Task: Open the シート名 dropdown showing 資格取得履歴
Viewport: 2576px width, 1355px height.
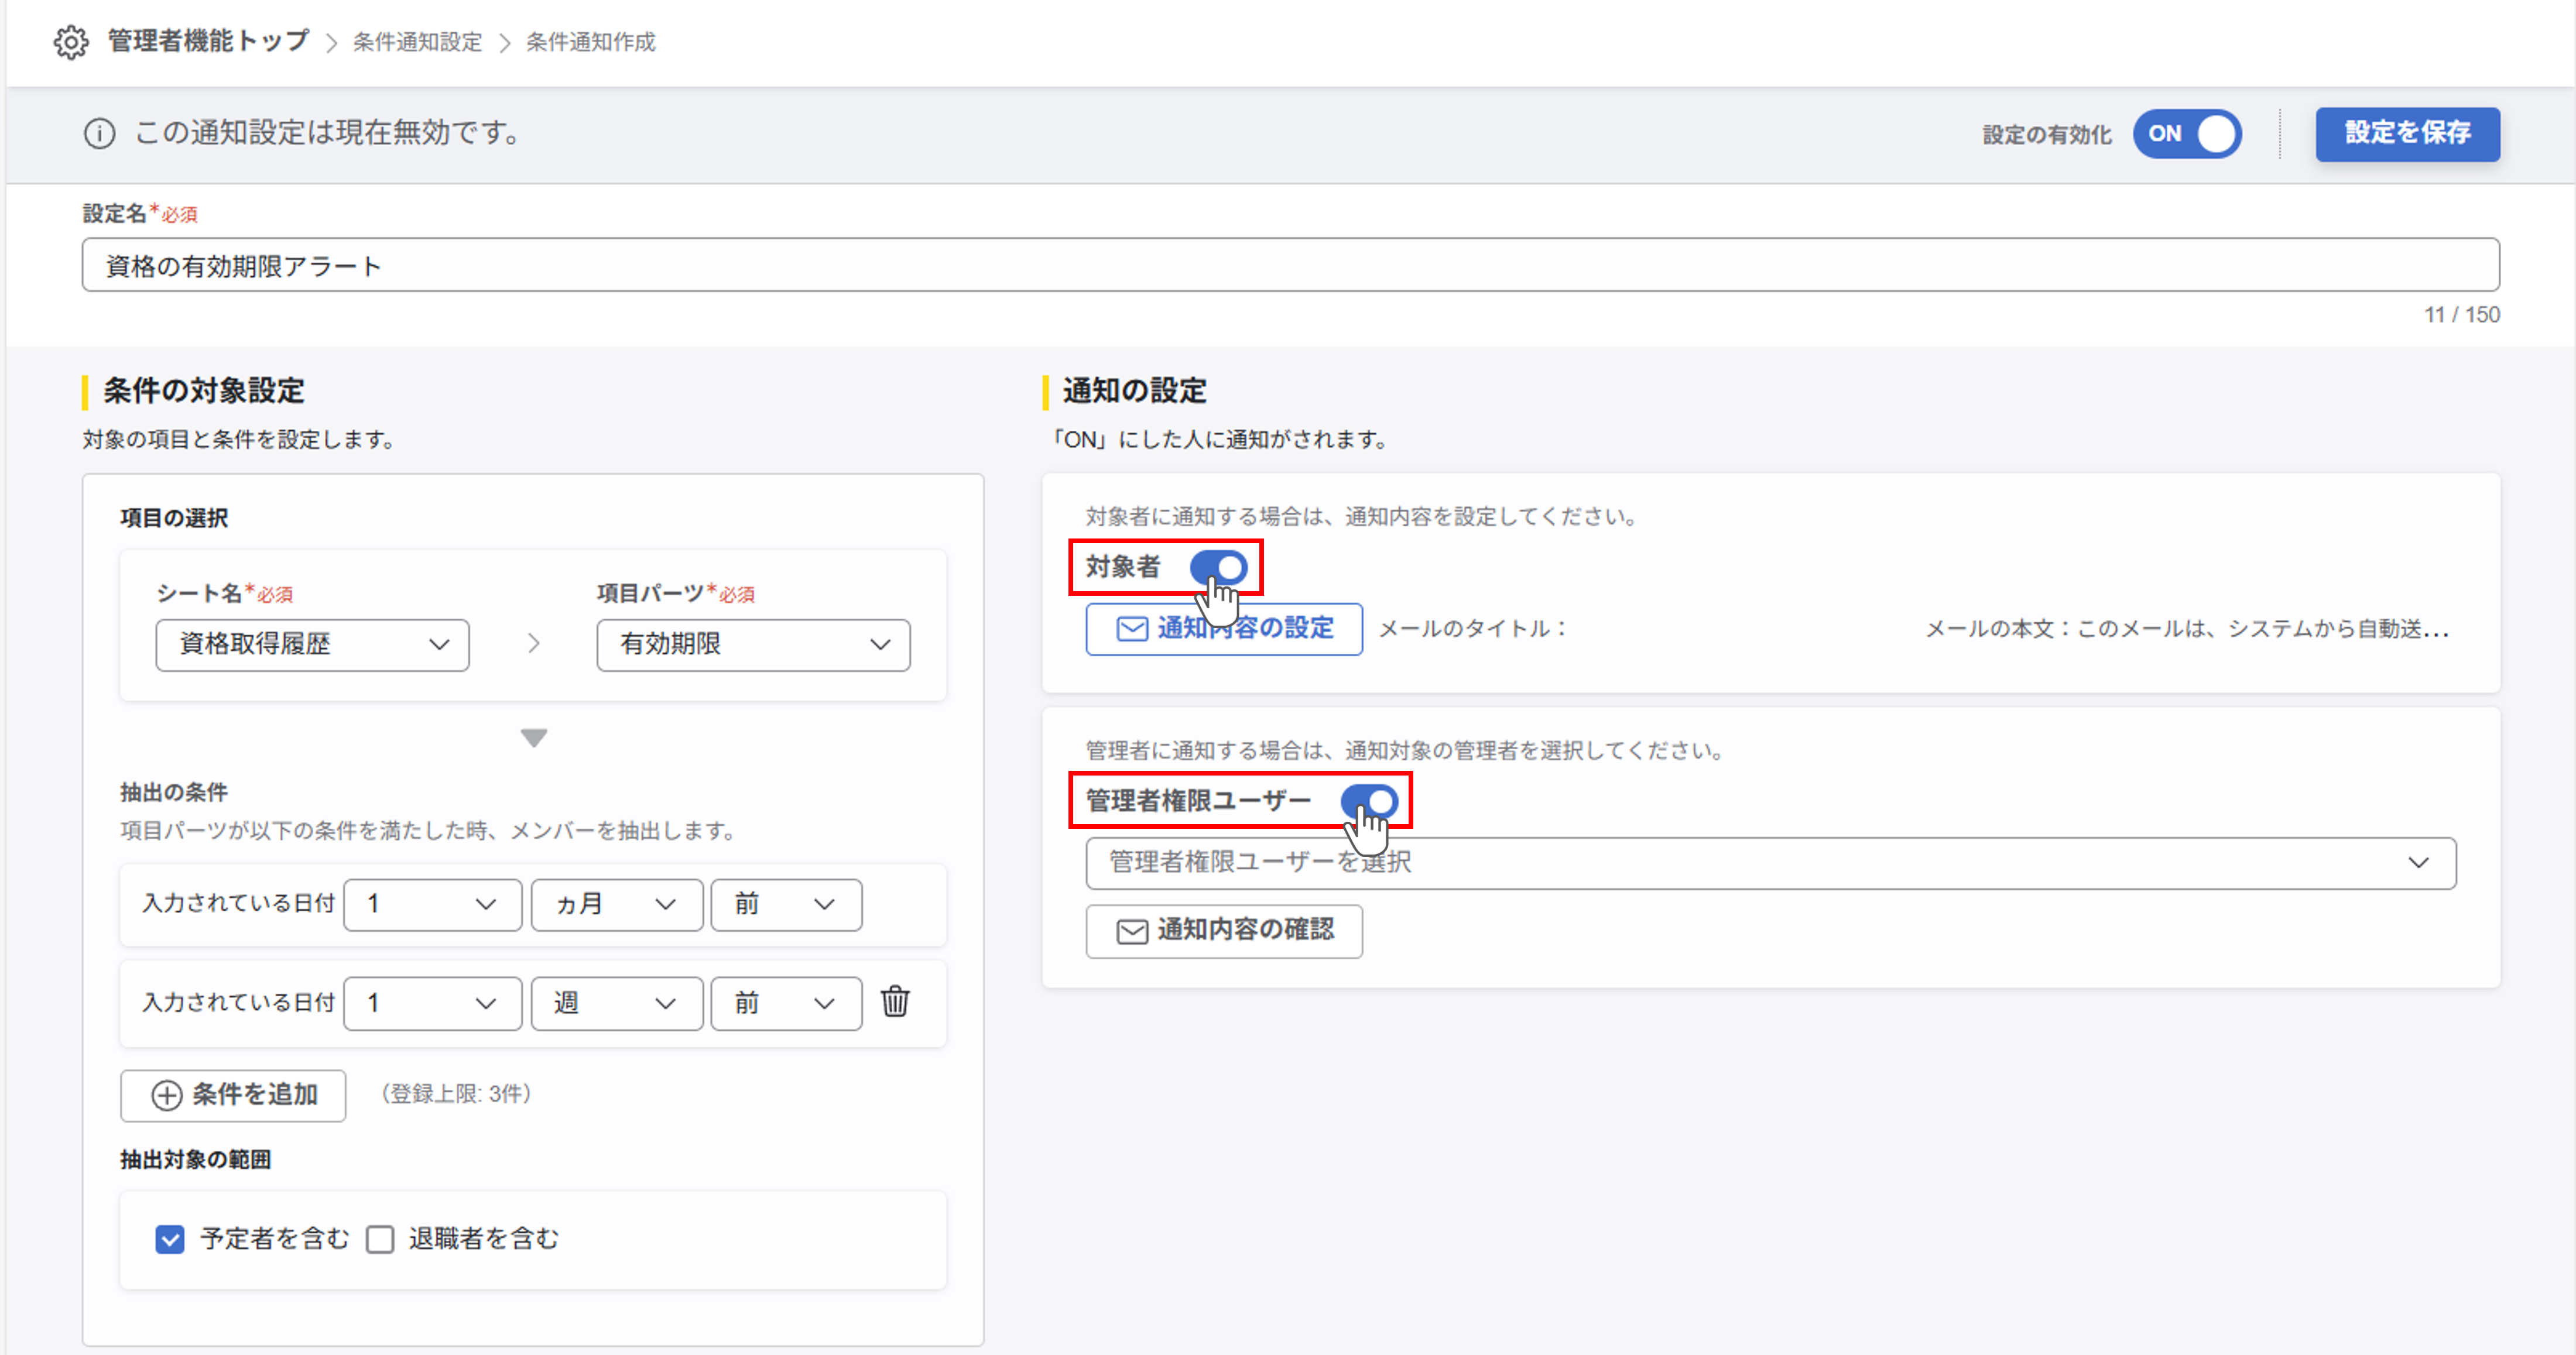Action: tap(312, 645)
